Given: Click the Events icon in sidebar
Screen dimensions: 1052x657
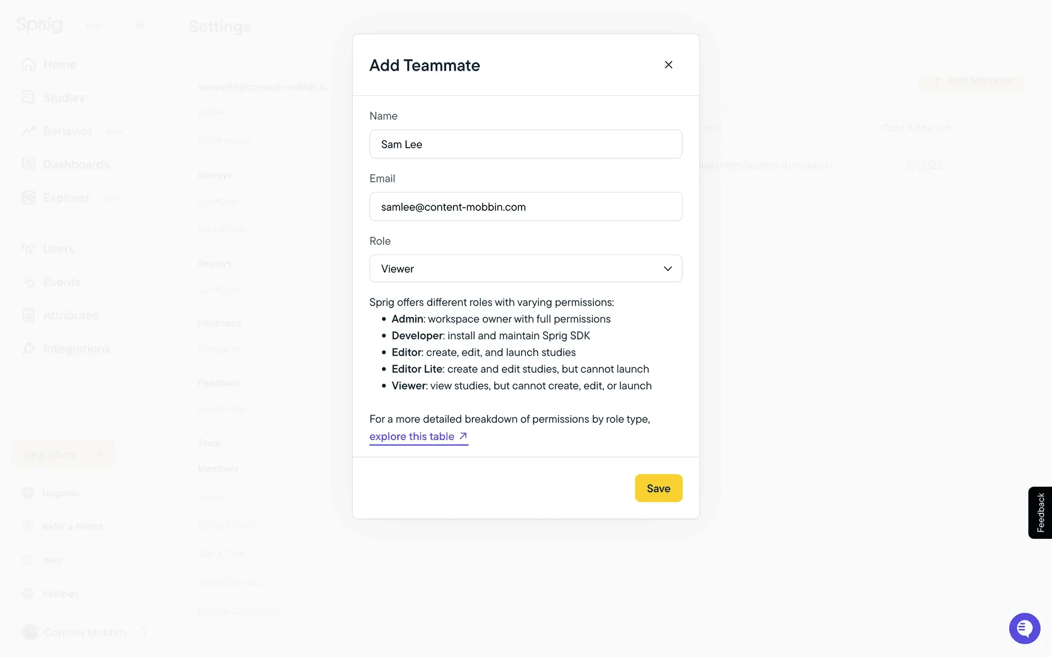Looking at the screenshot, I should [x=28, y=282].
